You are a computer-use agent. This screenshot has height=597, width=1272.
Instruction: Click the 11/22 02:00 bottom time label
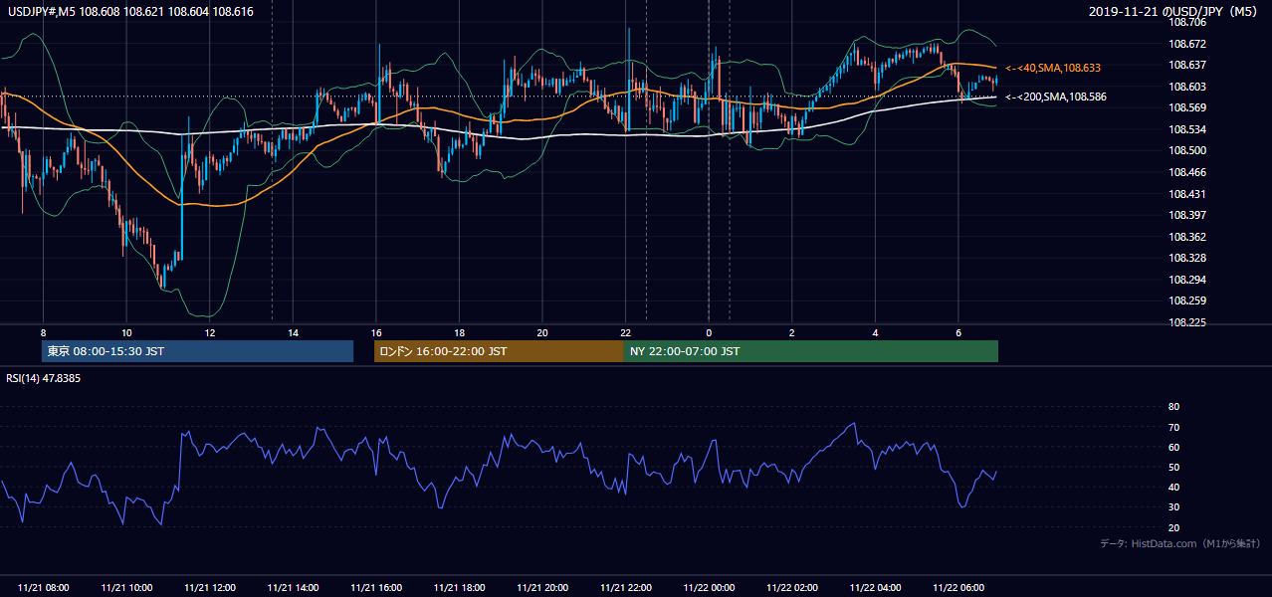[x=792, y=588]
